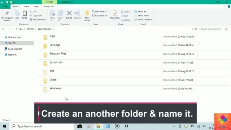Click Select none in ribbon
Image resolution: width=231 pixels, height=130 pixels.
click(x=141, y=16)
